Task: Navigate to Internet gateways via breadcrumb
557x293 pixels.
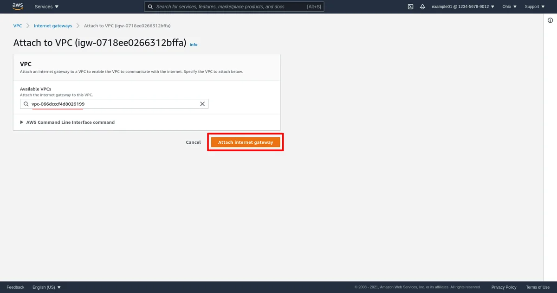Action: (x=52, y=25)
